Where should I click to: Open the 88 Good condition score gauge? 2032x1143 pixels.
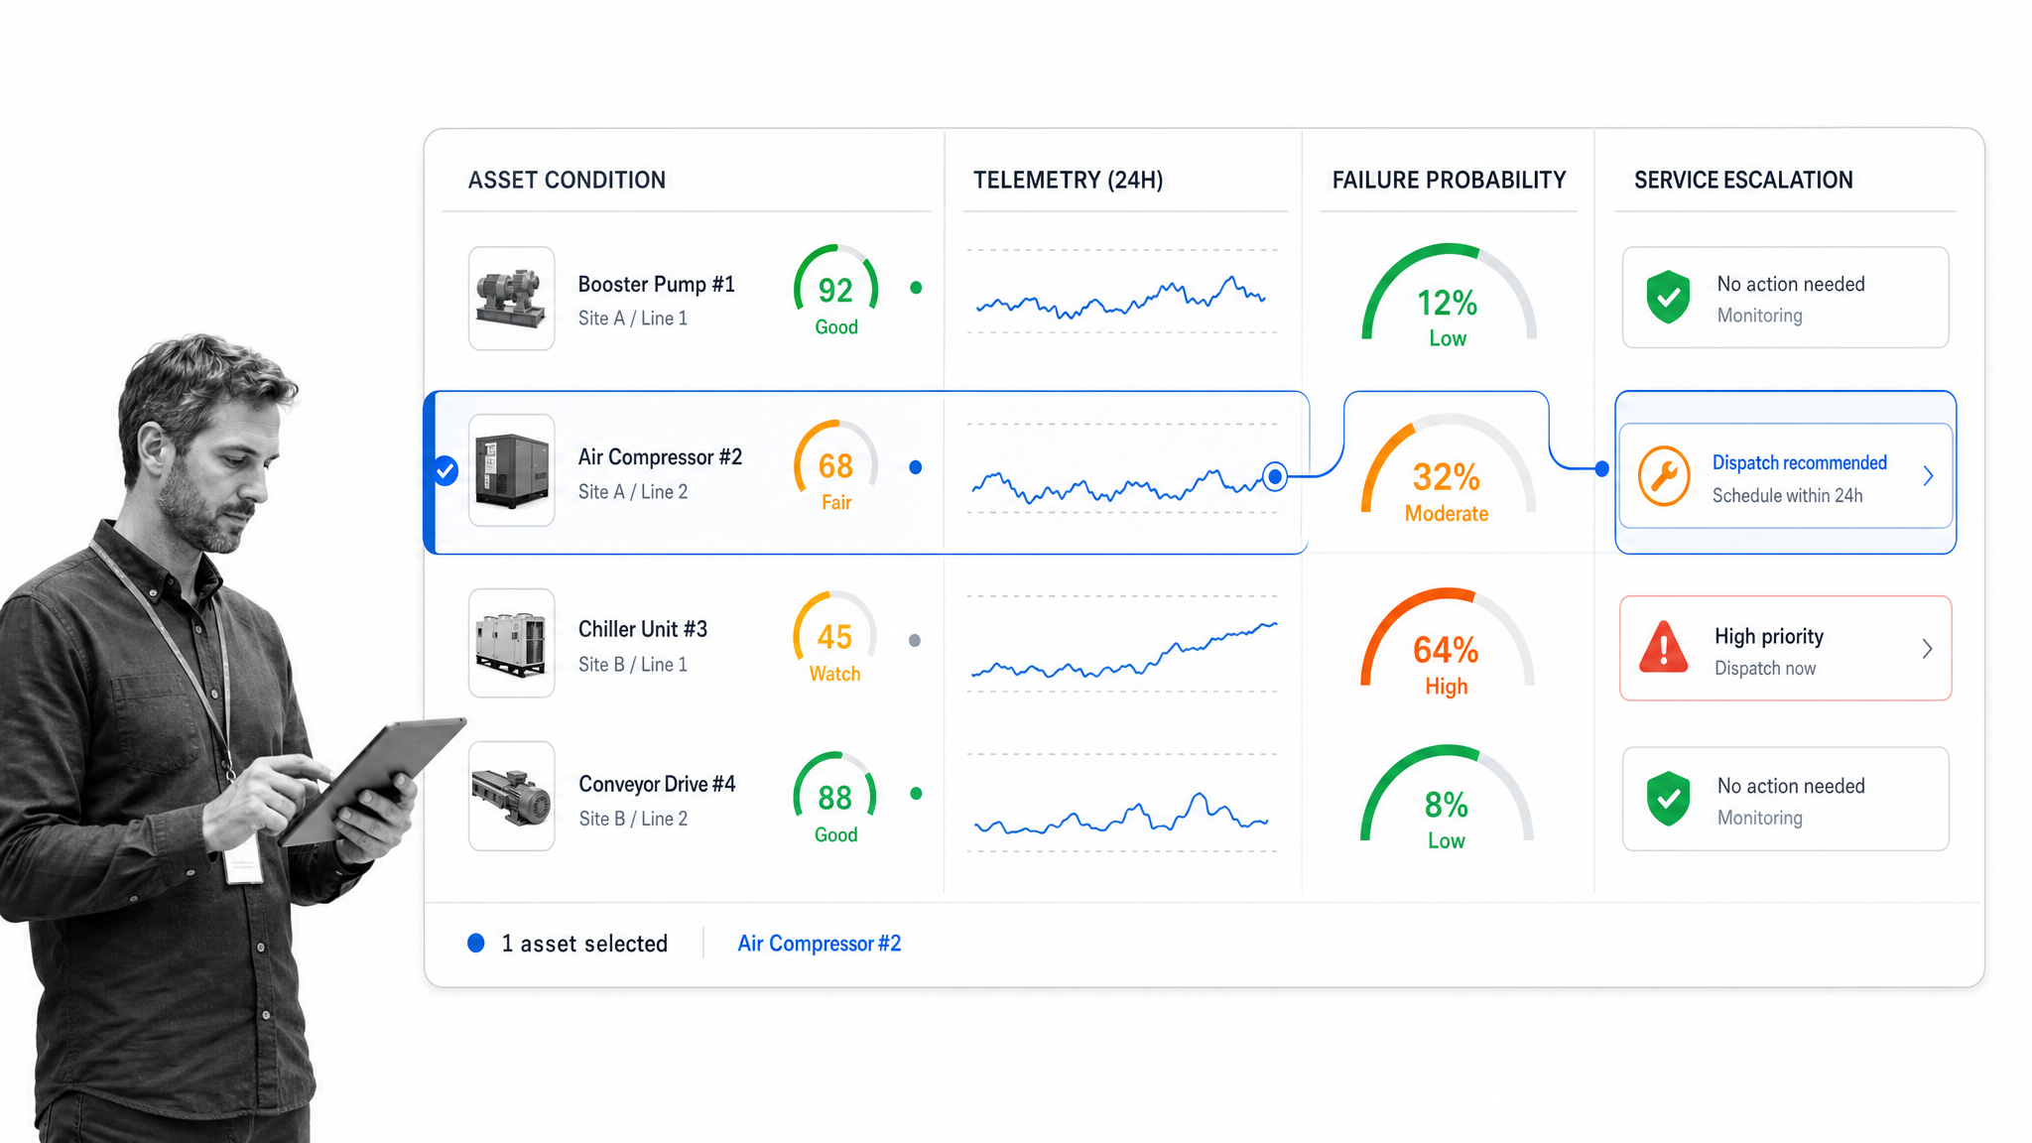[x=835, y=799]
